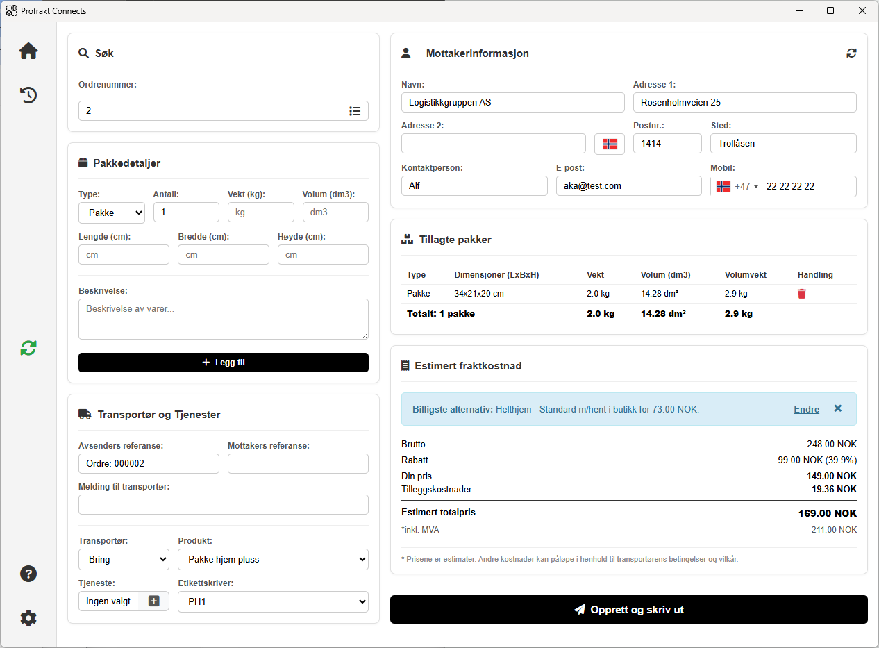The height and width of the screenshot is (648, 879).
Task: Click the green sync icon in the sidebar
Action: click(x=28, y=348)
